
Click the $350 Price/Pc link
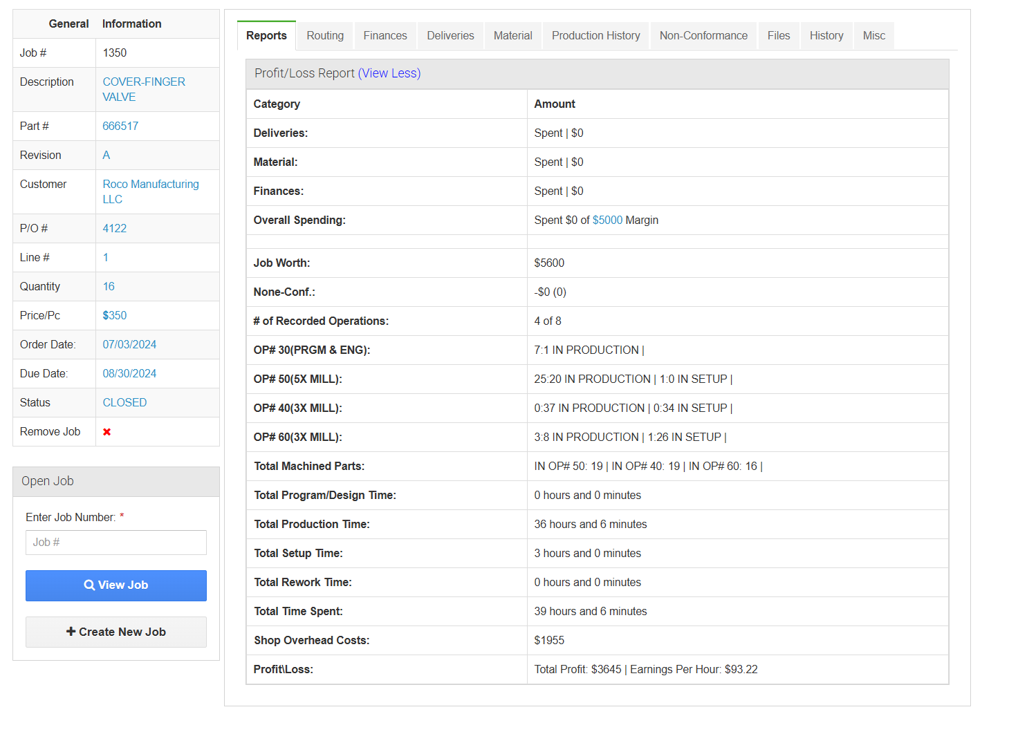114,315
